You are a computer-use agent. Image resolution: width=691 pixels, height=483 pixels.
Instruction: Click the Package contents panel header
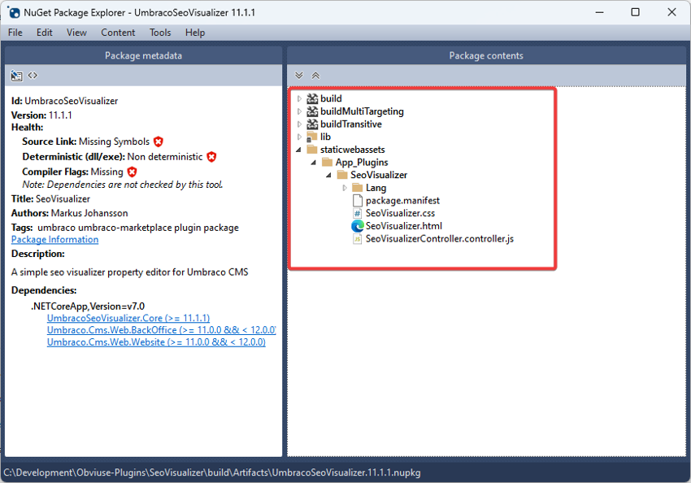tap(486, 55)
